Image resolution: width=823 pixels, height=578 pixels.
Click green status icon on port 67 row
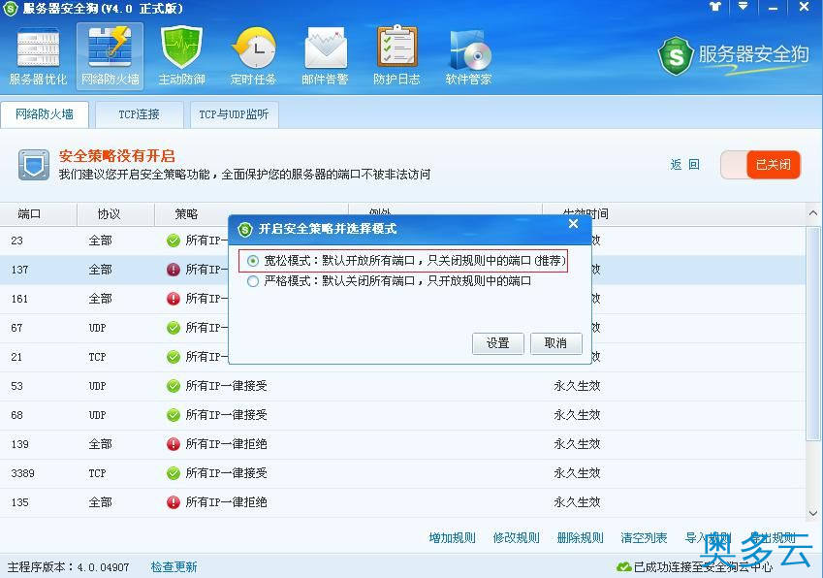point(174,328)
